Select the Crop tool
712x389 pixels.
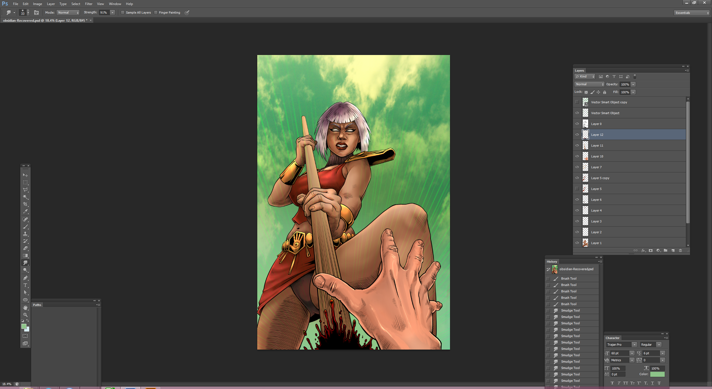tap(25, 204)
